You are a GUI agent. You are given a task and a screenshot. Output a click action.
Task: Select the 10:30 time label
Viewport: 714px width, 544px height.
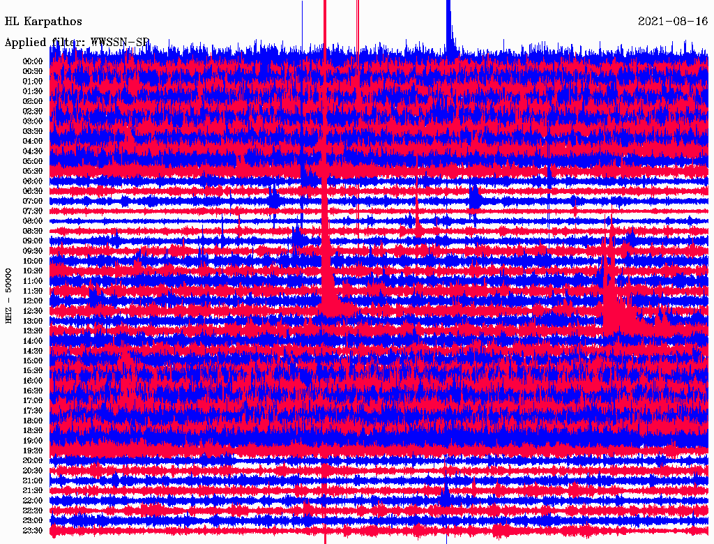tap(33, 271)
